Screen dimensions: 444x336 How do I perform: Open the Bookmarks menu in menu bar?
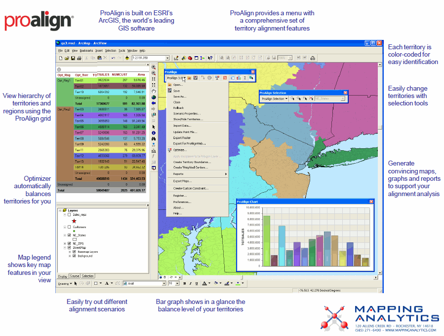click(86, 51)
